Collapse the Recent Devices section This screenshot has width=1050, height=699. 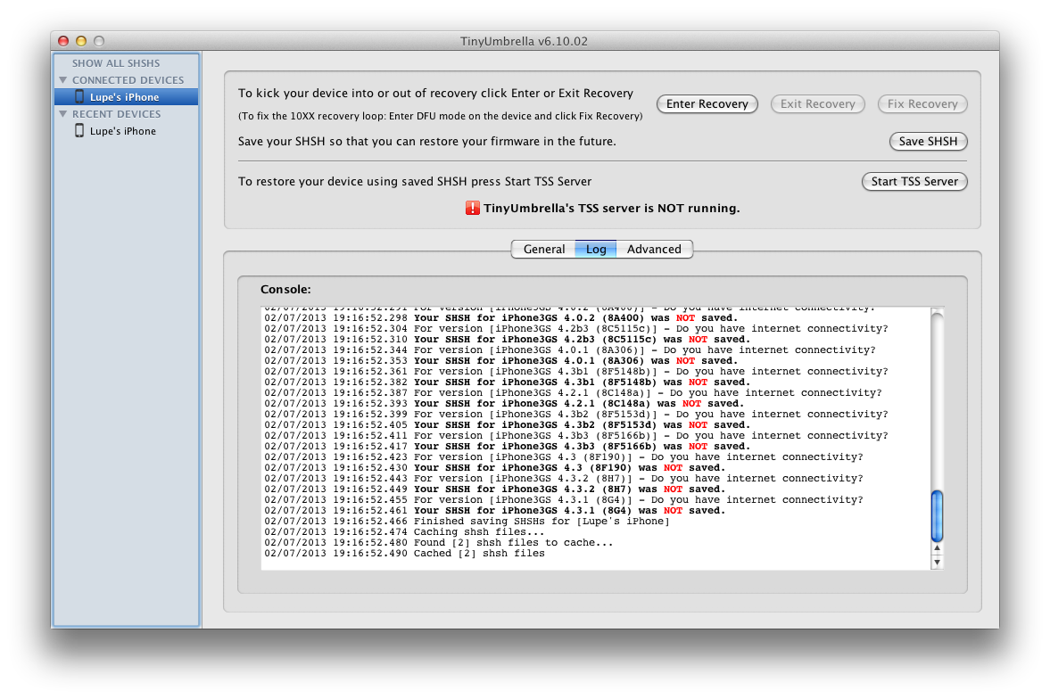point(63,114)
